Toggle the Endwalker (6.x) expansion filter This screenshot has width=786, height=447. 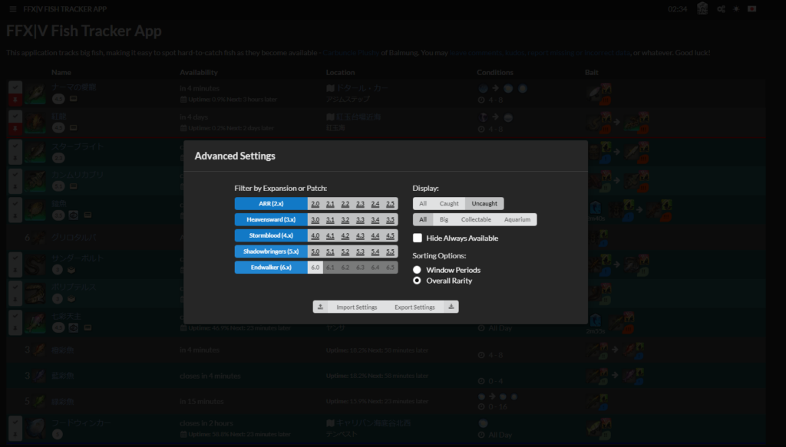pyautogui.click(x=271, y=268)
